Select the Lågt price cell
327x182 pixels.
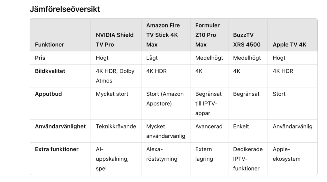[152, 58]
